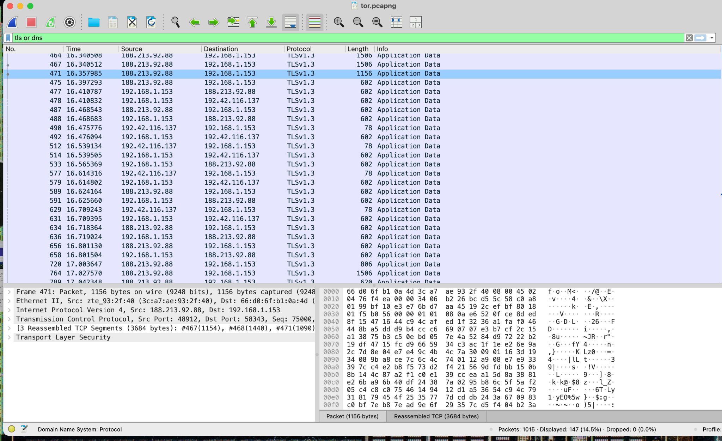Expand Transmission Control Protocol details

click(9, 319)
